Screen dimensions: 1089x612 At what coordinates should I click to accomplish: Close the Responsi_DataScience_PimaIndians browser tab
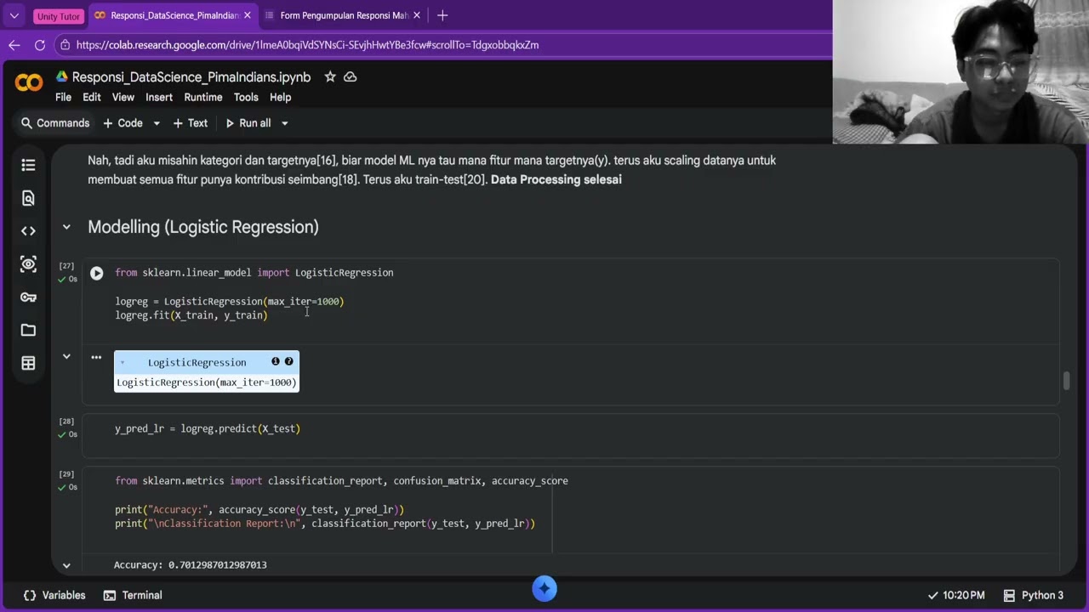(x=248, y=15)
